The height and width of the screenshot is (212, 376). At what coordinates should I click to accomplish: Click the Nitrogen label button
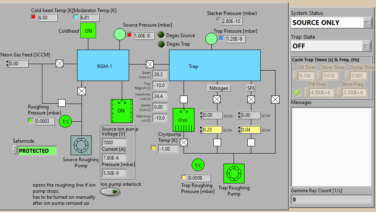219,88
